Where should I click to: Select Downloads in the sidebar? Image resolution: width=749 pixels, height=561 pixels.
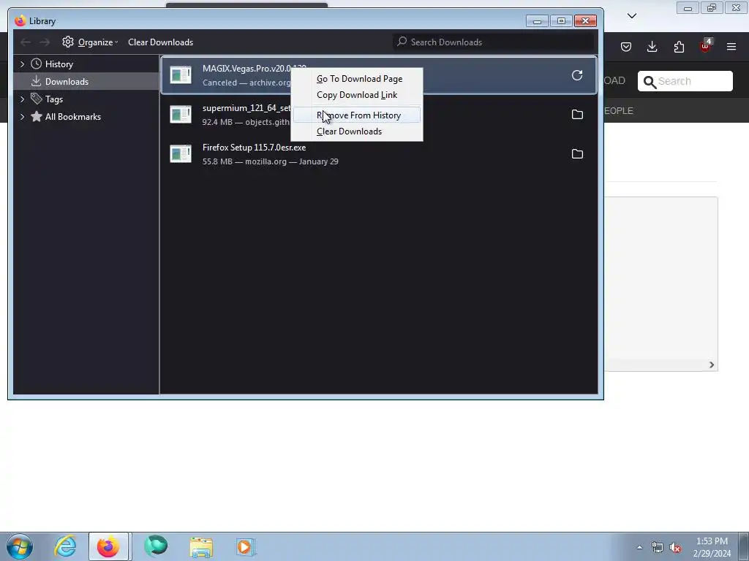67,82
